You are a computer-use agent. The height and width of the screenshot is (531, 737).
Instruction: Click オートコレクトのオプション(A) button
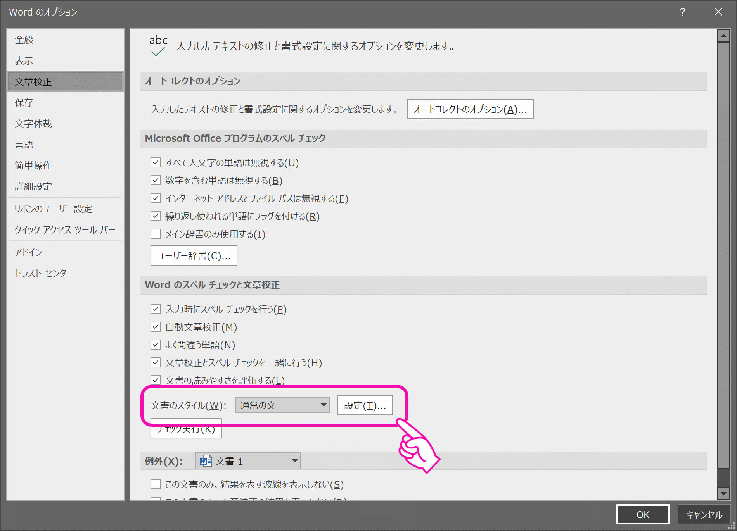click(470, 109)
